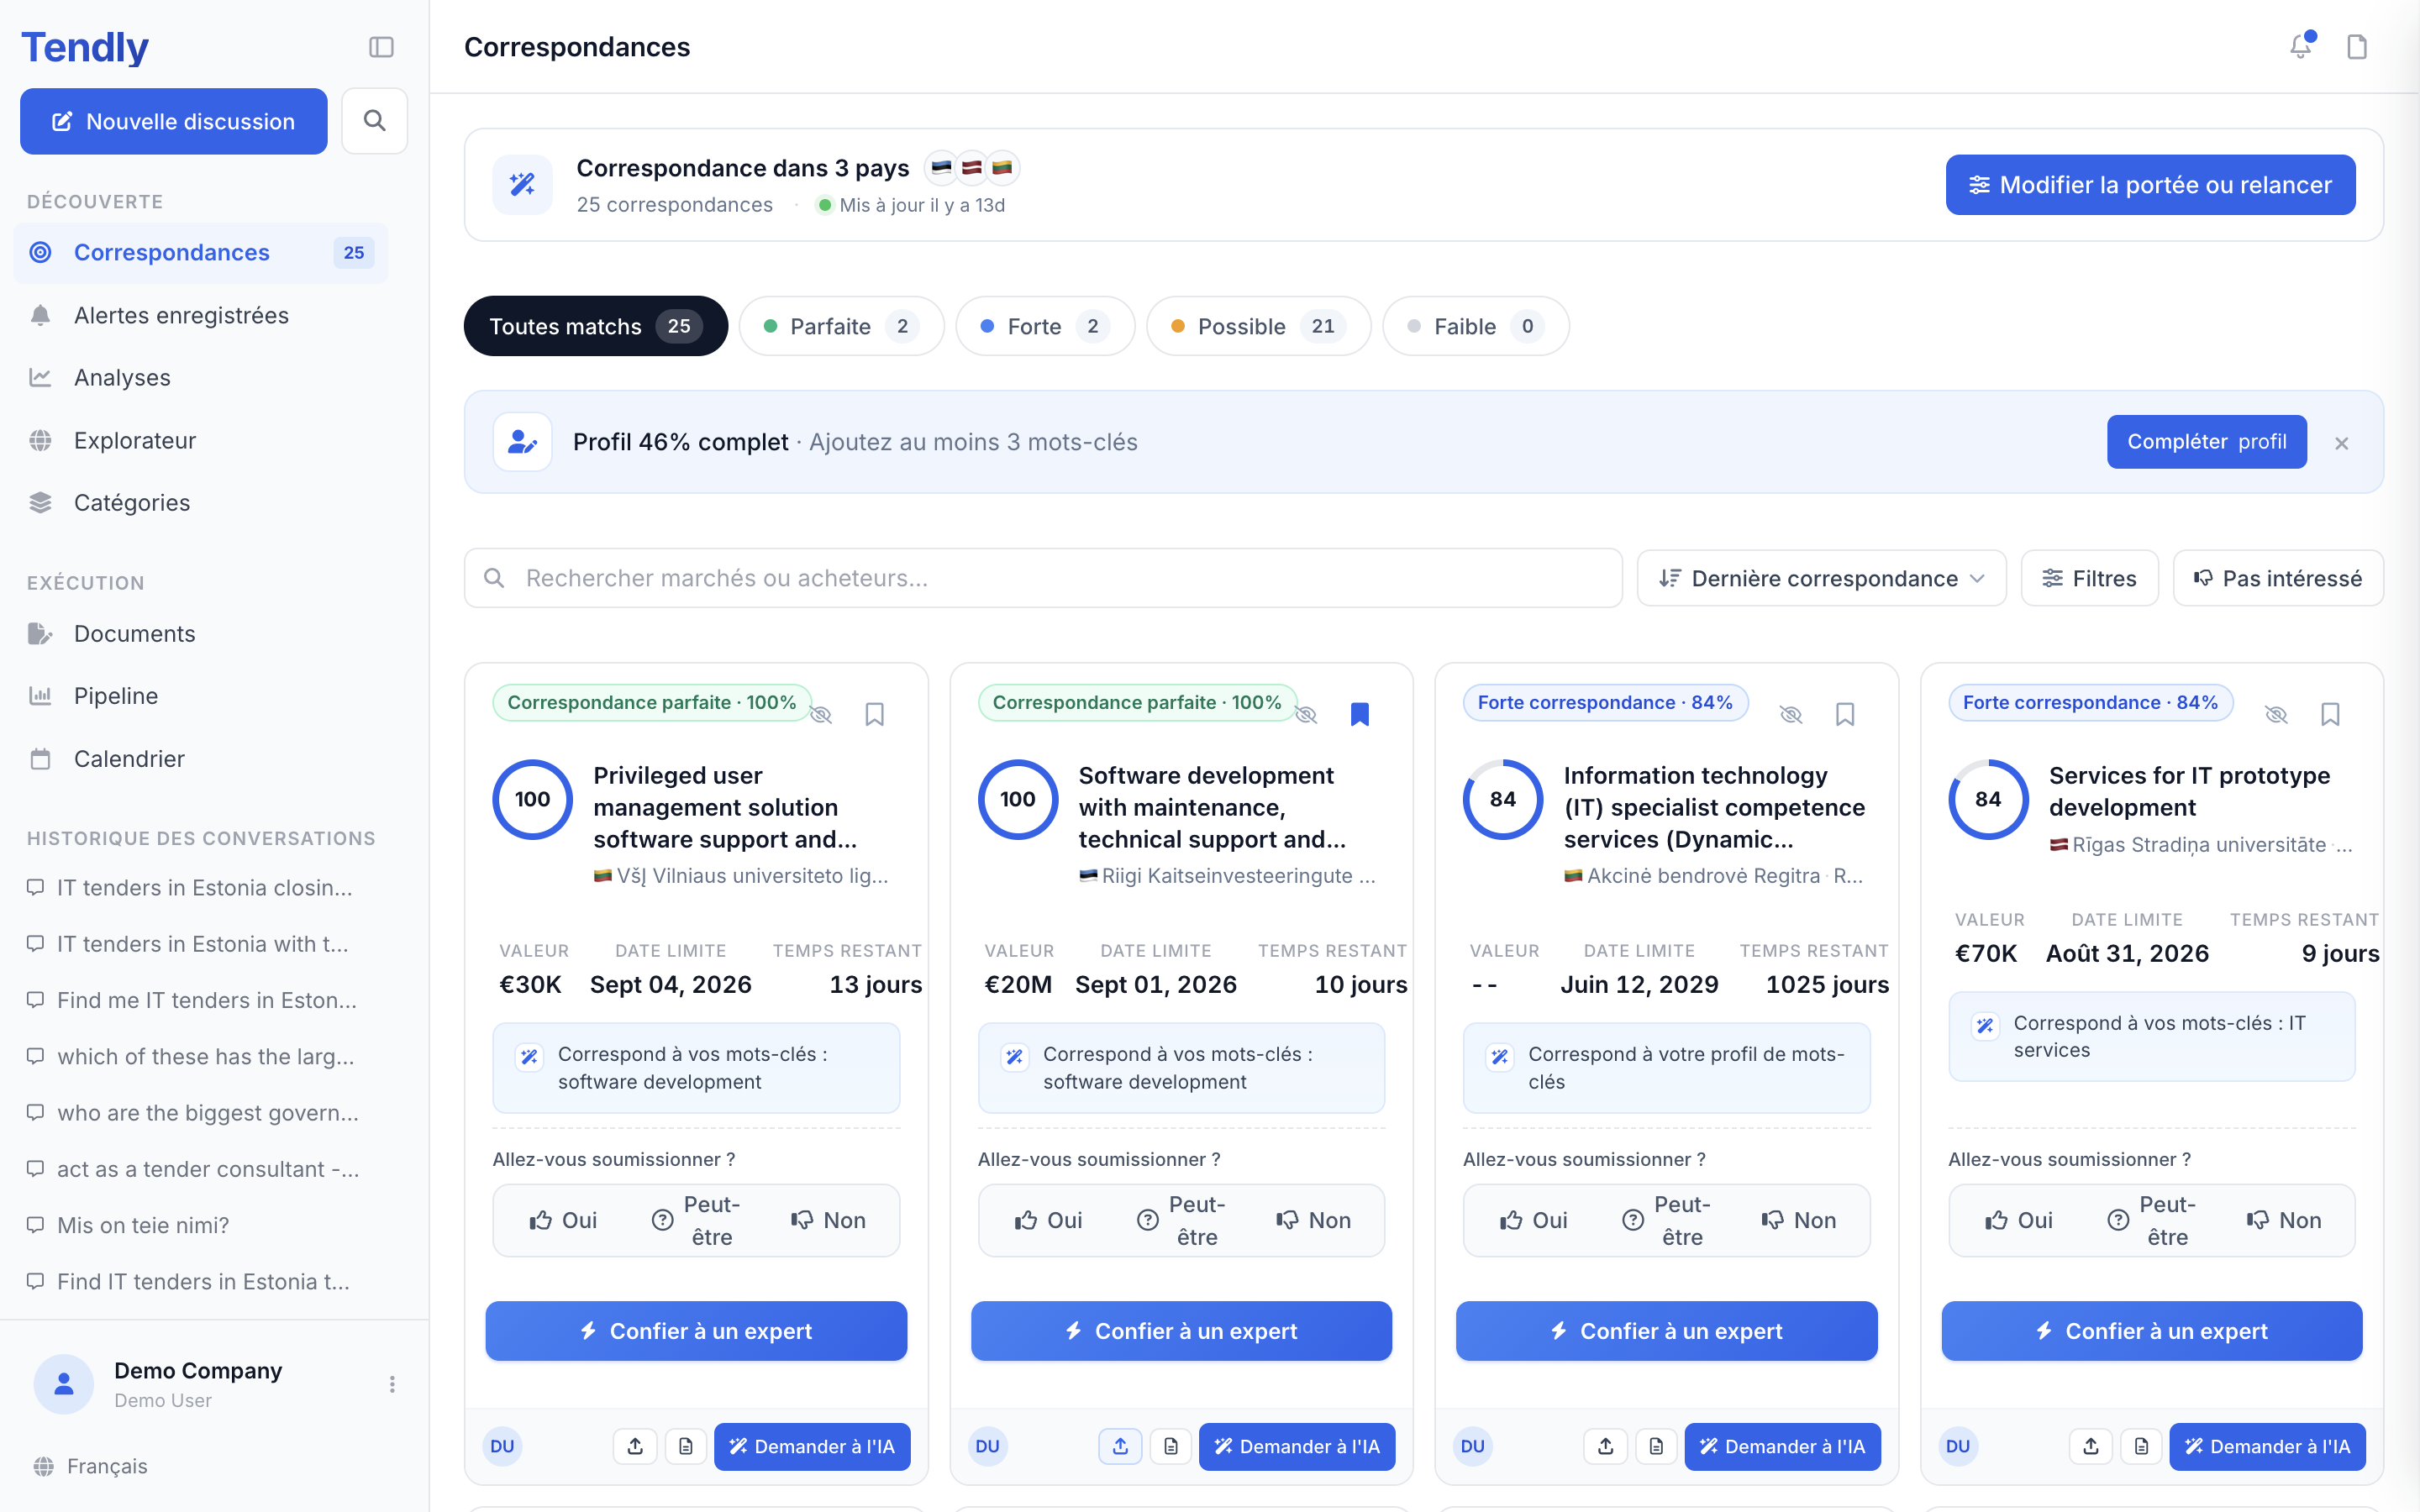Click DU avatar on Software development card
The height and width of the screenshot is (1512, 2420).
point(987,1446)
